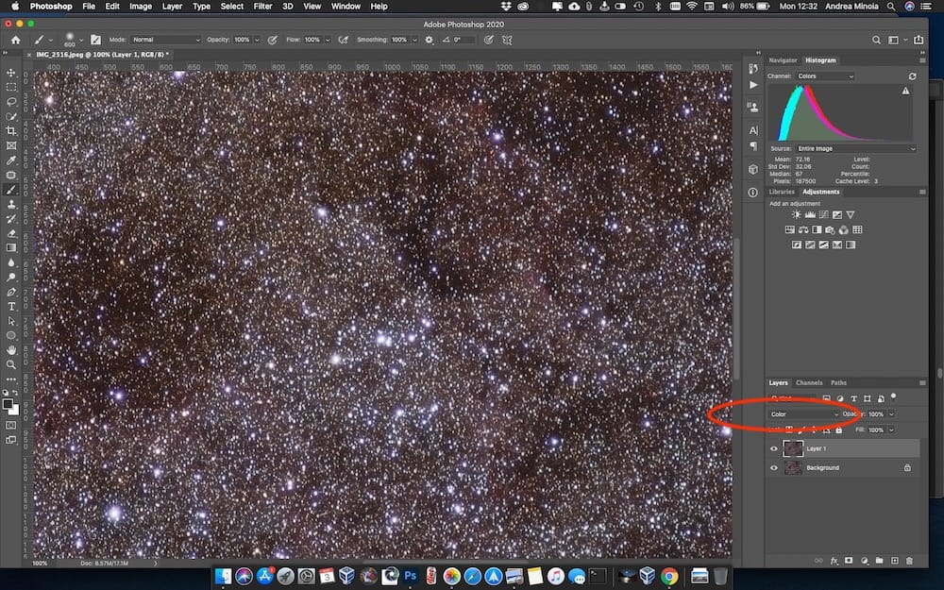Select the Crop tool

(x=12, y=131)
